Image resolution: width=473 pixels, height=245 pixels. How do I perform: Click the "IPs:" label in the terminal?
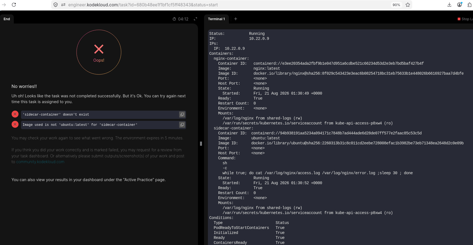click(214, 44)
